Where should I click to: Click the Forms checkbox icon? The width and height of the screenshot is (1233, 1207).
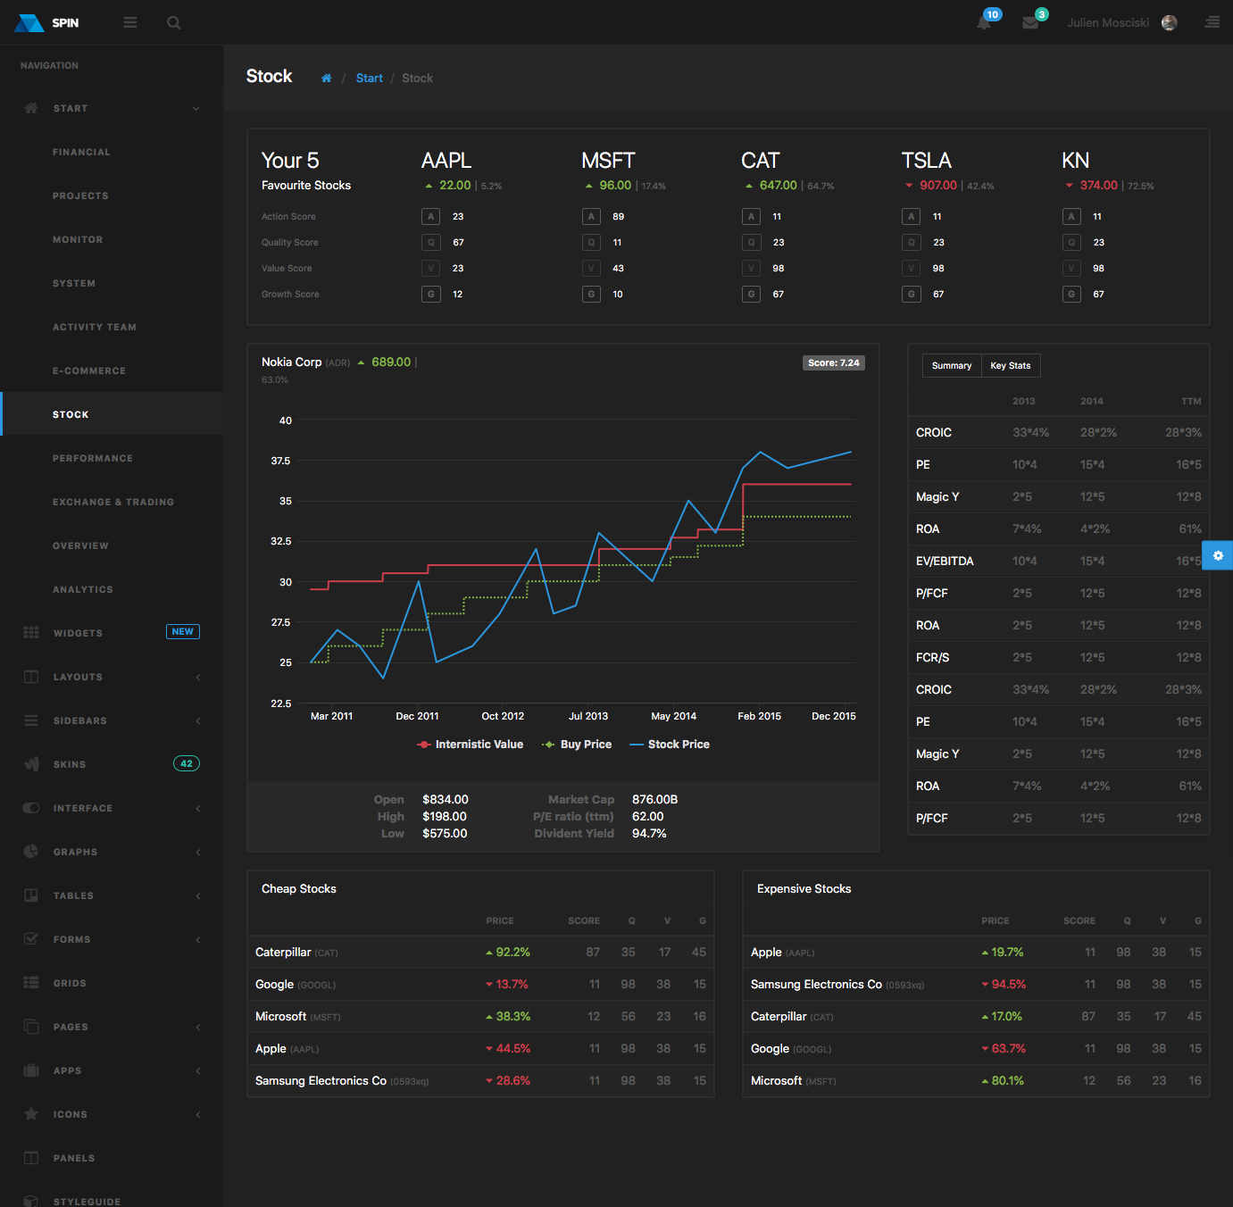click(x=31, y=939)
